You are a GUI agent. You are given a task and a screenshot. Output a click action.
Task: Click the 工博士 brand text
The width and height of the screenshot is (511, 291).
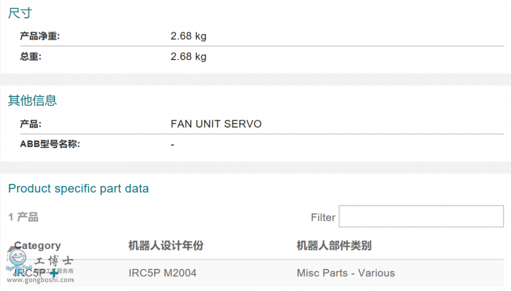click(x=53, y=262)
